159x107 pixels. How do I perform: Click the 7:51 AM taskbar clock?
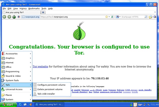point(155,105)
